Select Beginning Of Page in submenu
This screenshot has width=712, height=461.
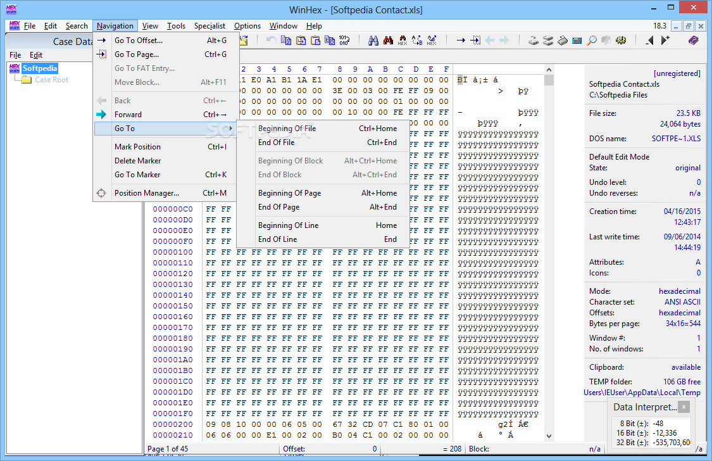pyautogui.click(x=323, y=193)
